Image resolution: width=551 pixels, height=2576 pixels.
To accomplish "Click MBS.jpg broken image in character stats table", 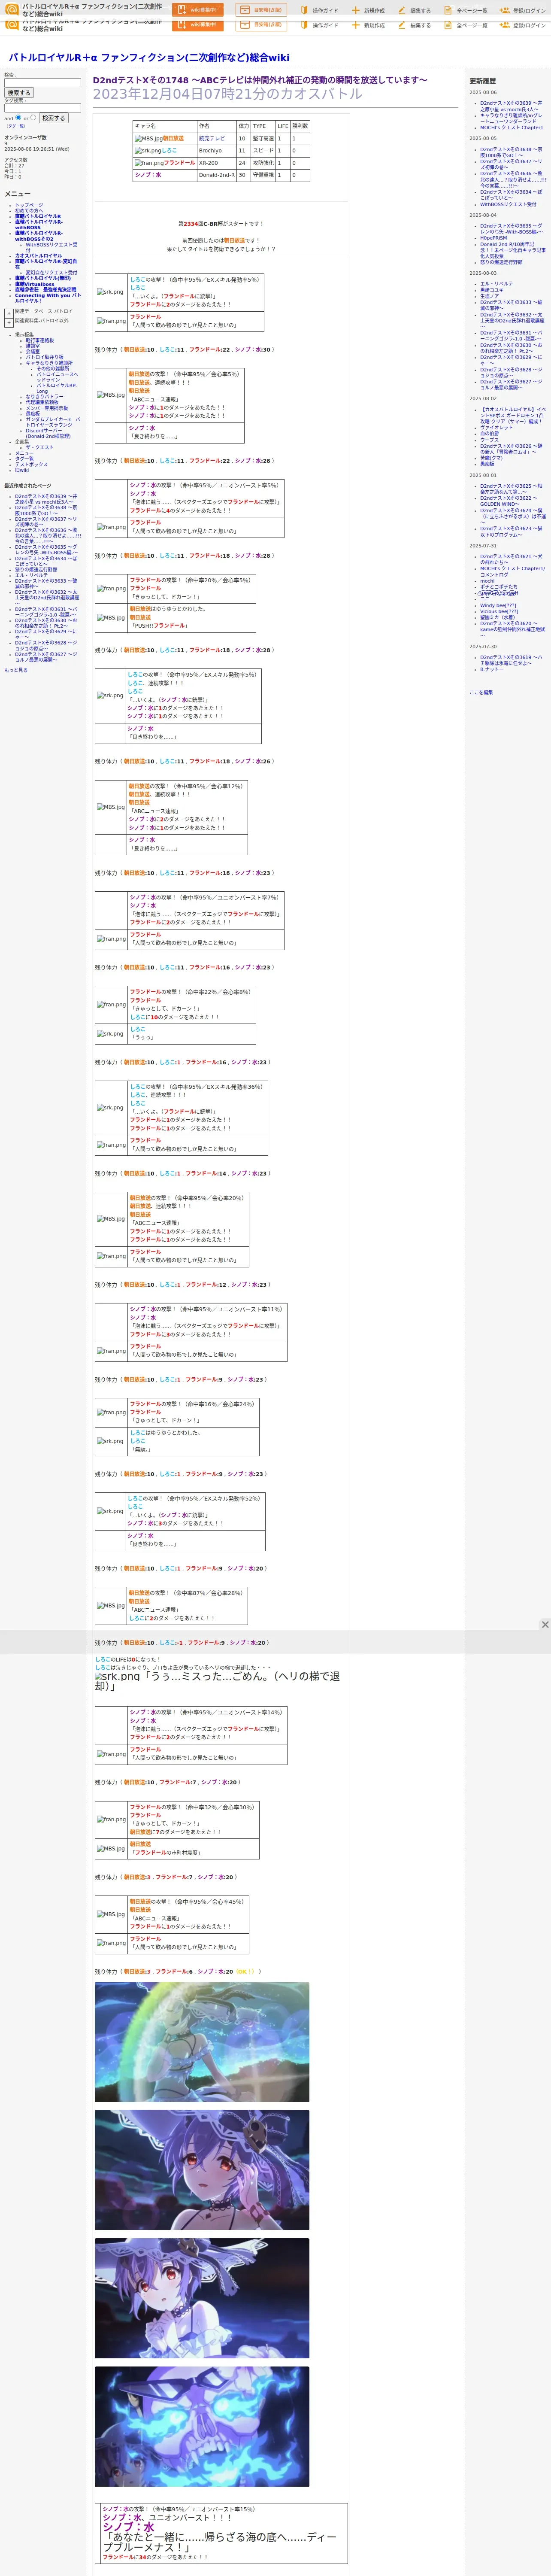I will click(x=148, y=139).
